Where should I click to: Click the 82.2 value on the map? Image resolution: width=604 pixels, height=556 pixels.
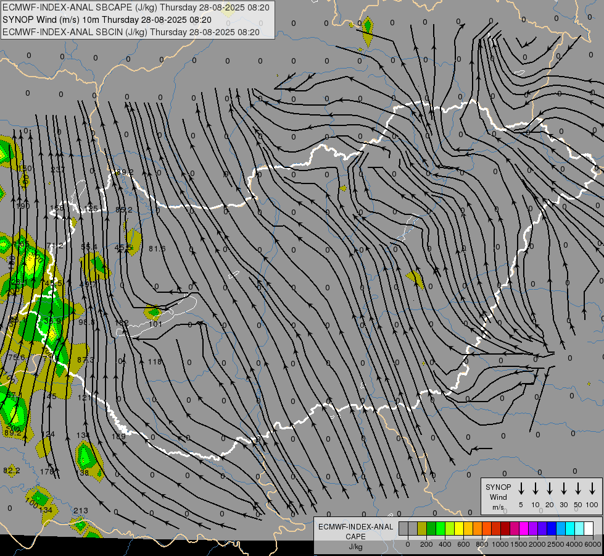coord(12,470)
